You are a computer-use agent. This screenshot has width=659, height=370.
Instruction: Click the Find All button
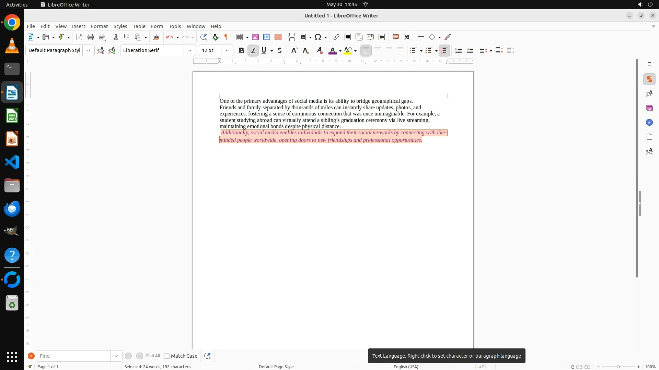click(153, 356)
